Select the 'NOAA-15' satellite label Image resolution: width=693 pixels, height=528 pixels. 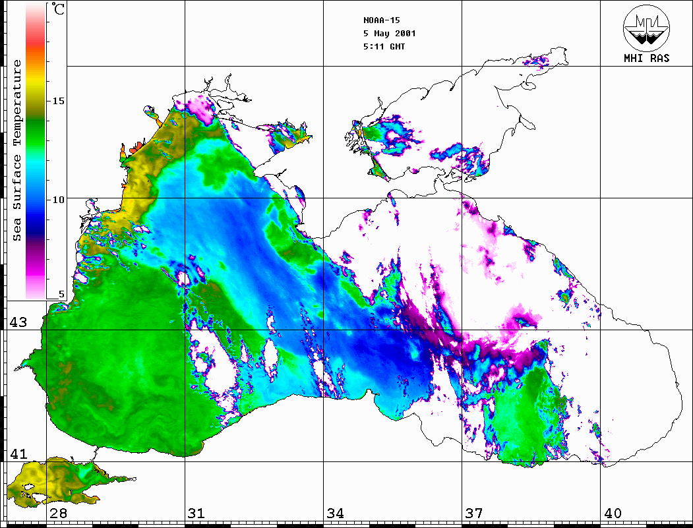coord(381,20)
